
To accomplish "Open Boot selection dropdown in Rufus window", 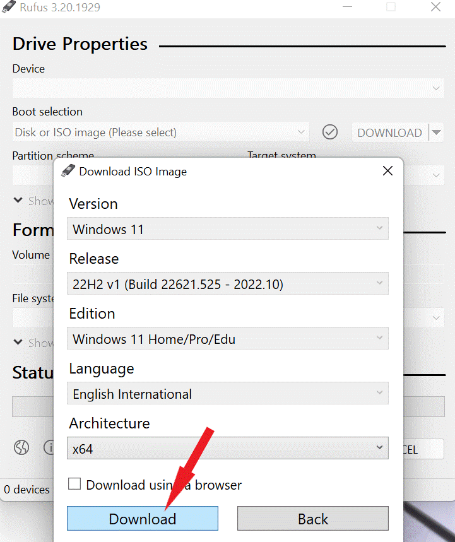I will click(x=161, y=132).
